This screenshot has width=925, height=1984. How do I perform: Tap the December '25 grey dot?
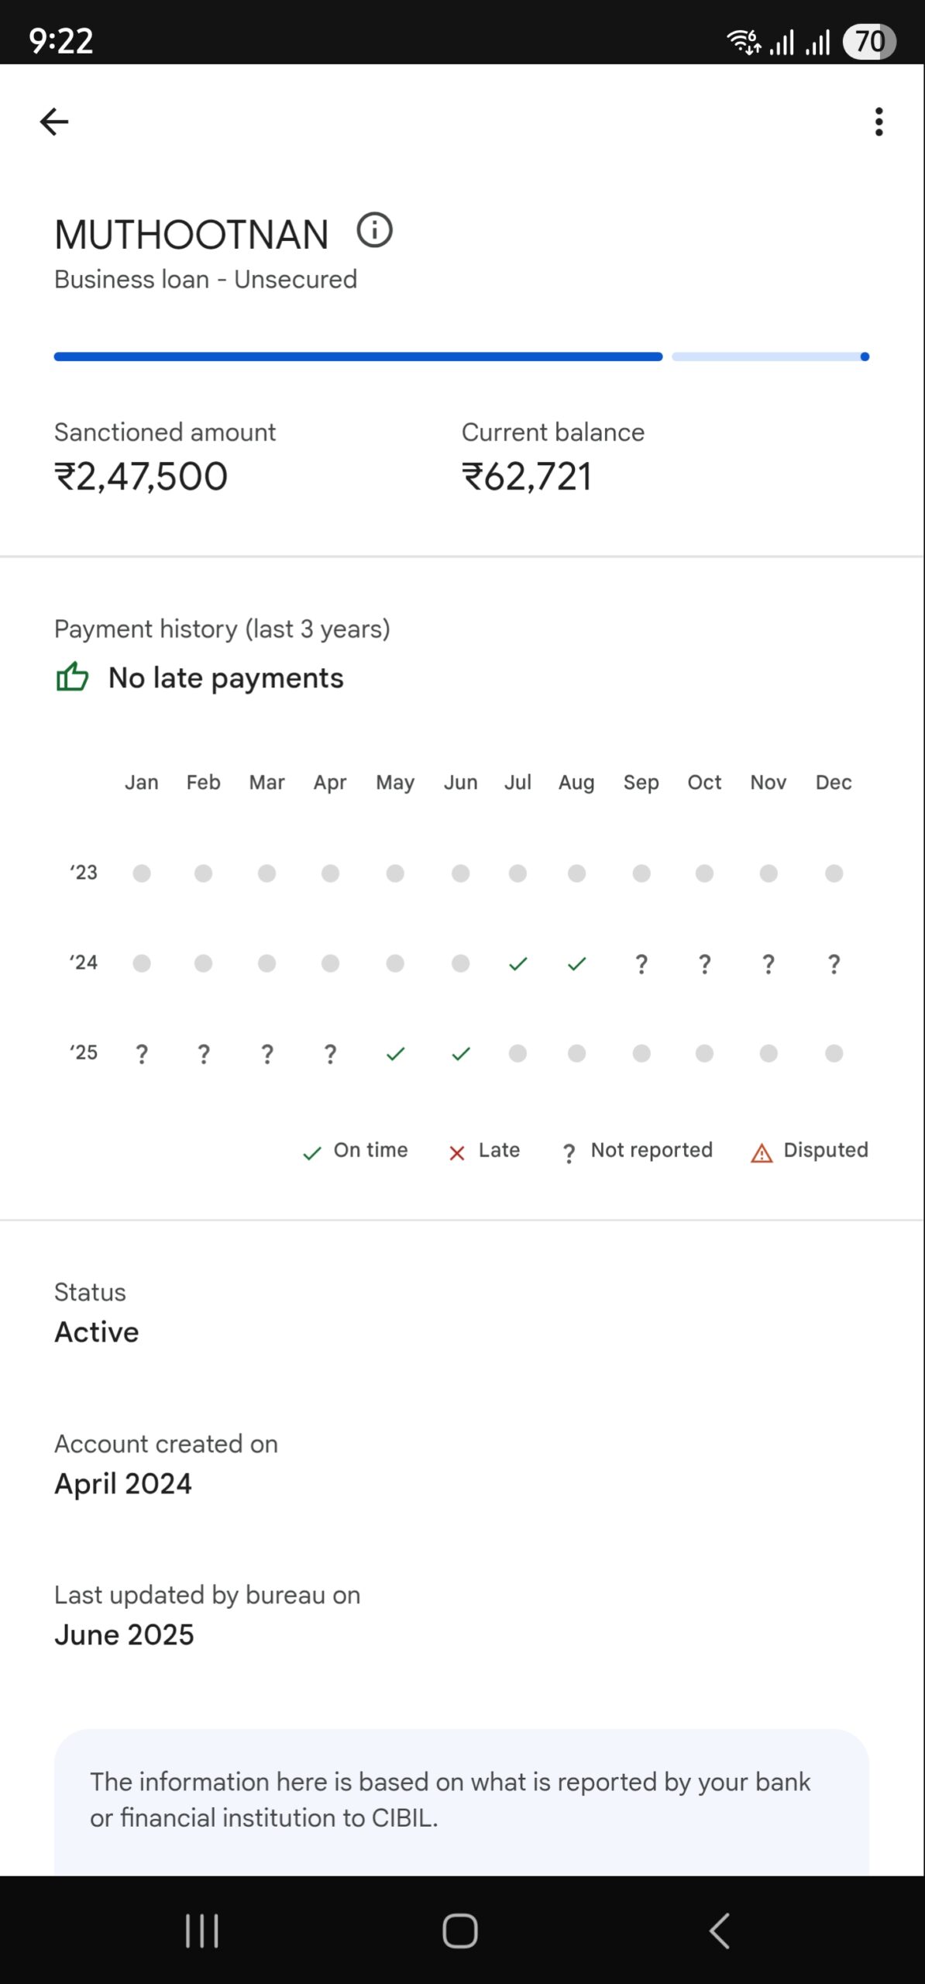[834, 1053]
